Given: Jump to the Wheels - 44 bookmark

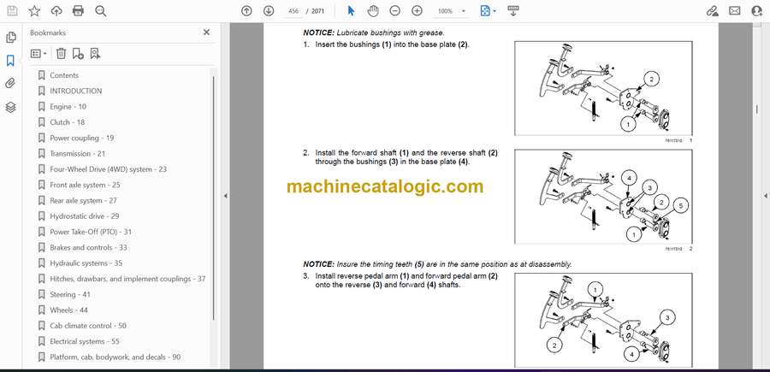Looking at the screenshot, I should click(x=68, y=310).
